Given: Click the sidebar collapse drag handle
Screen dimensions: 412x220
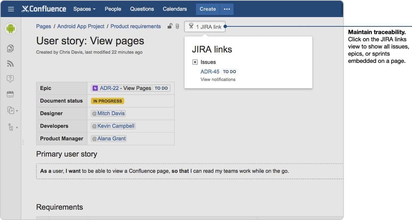Looking at the screenshot, I should (x=23, y=142).
